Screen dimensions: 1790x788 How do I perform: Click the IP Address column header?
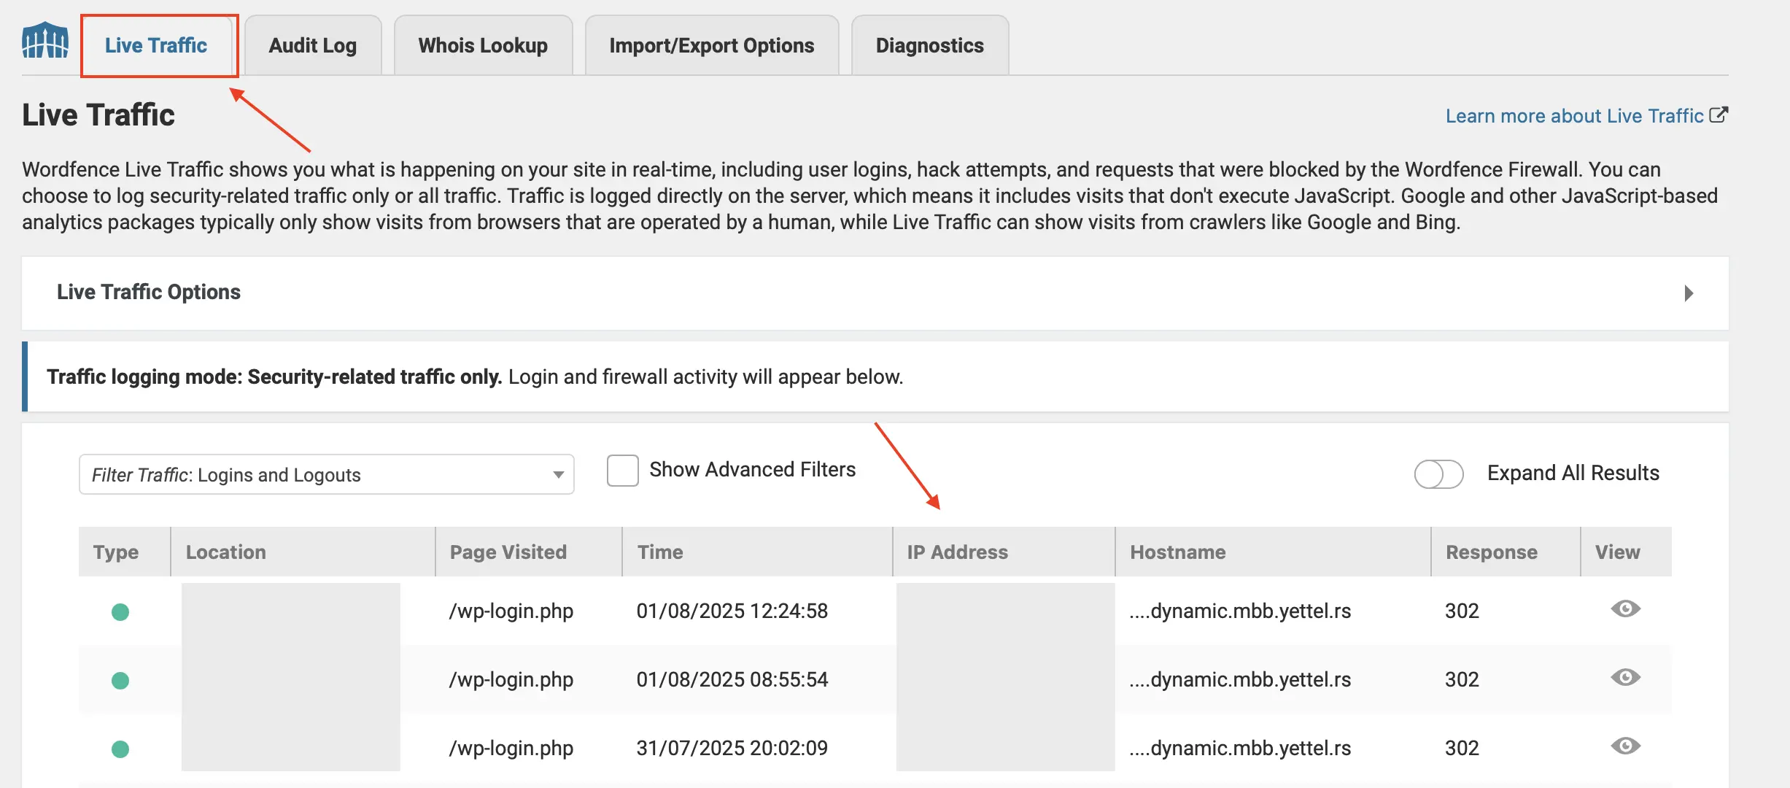tap(958, 552)
